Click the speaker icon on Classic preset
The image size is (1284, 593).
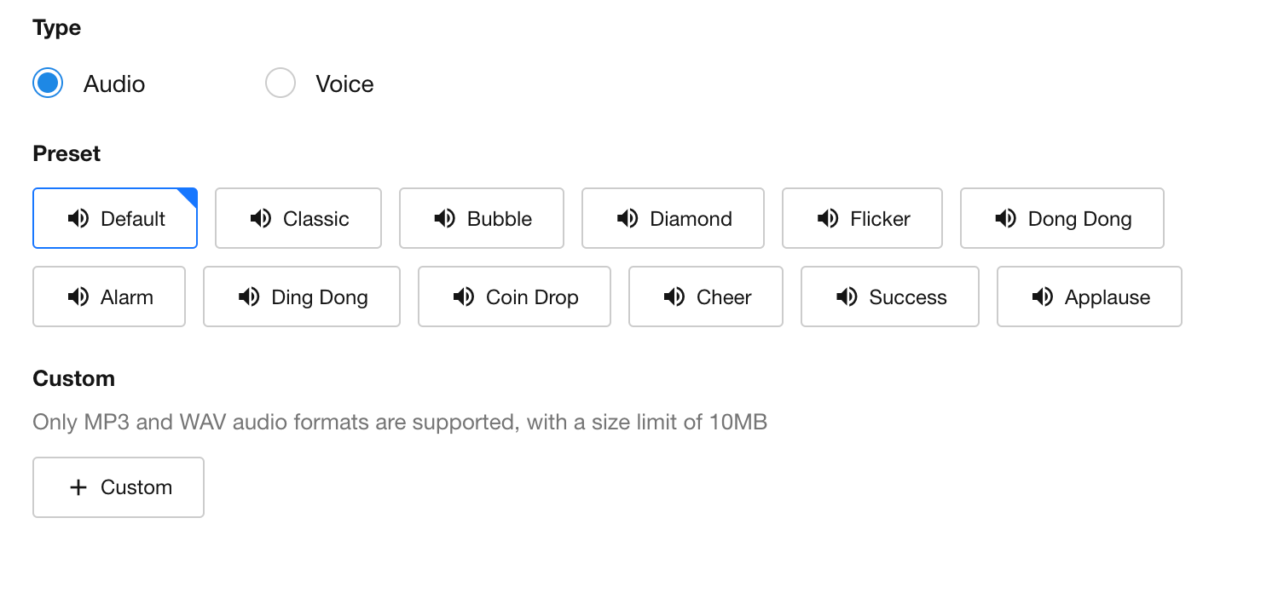point(261,219)
